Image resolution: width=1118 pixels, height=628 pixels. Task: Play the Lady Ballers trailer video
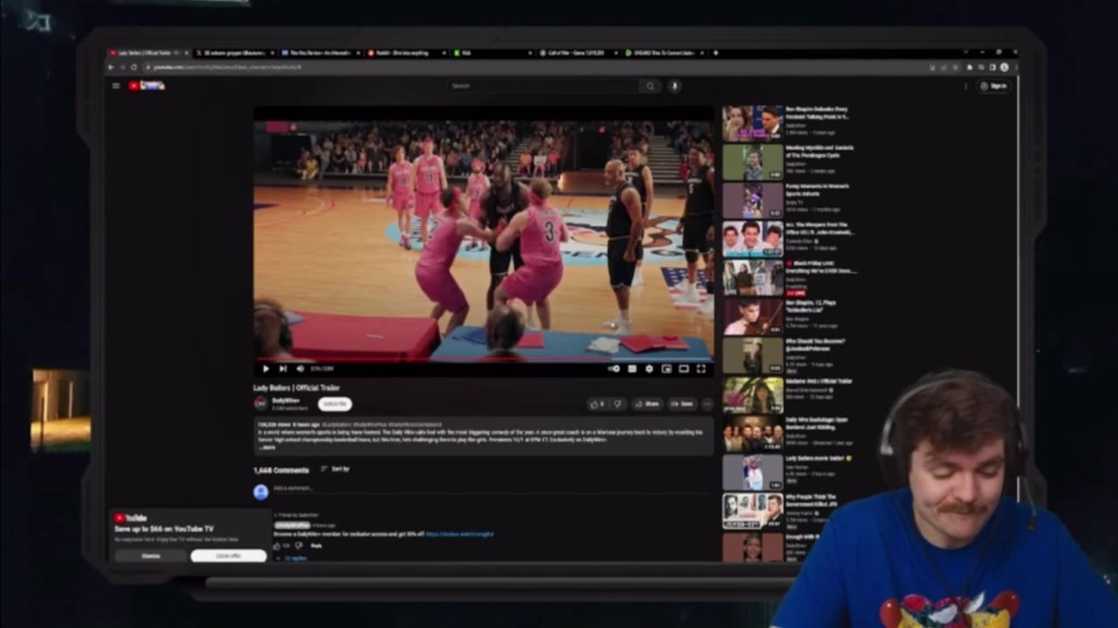[x=266, y=369]
